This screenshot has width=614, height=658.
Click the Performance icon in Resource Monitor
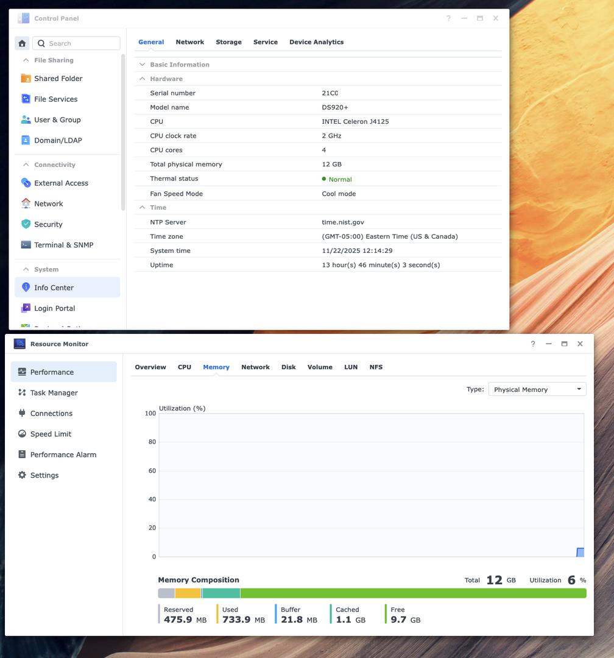pos(22,372)
